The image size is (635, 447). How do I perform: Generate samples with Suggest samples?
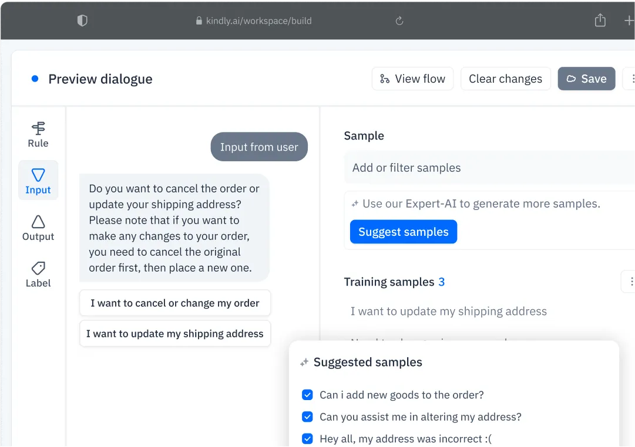coord(404,232)
